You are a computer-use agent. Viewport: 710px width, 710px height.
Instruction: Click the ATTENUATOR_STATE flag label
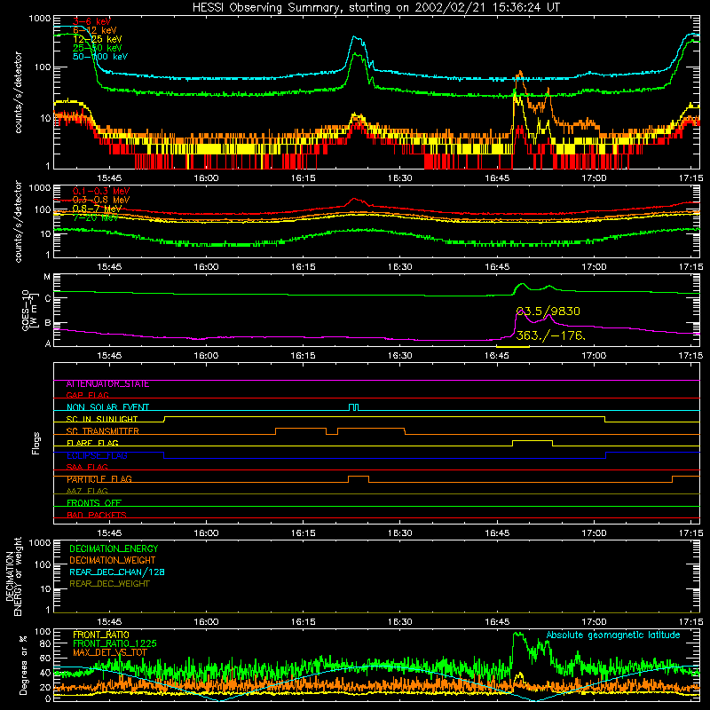click(107, 384)
